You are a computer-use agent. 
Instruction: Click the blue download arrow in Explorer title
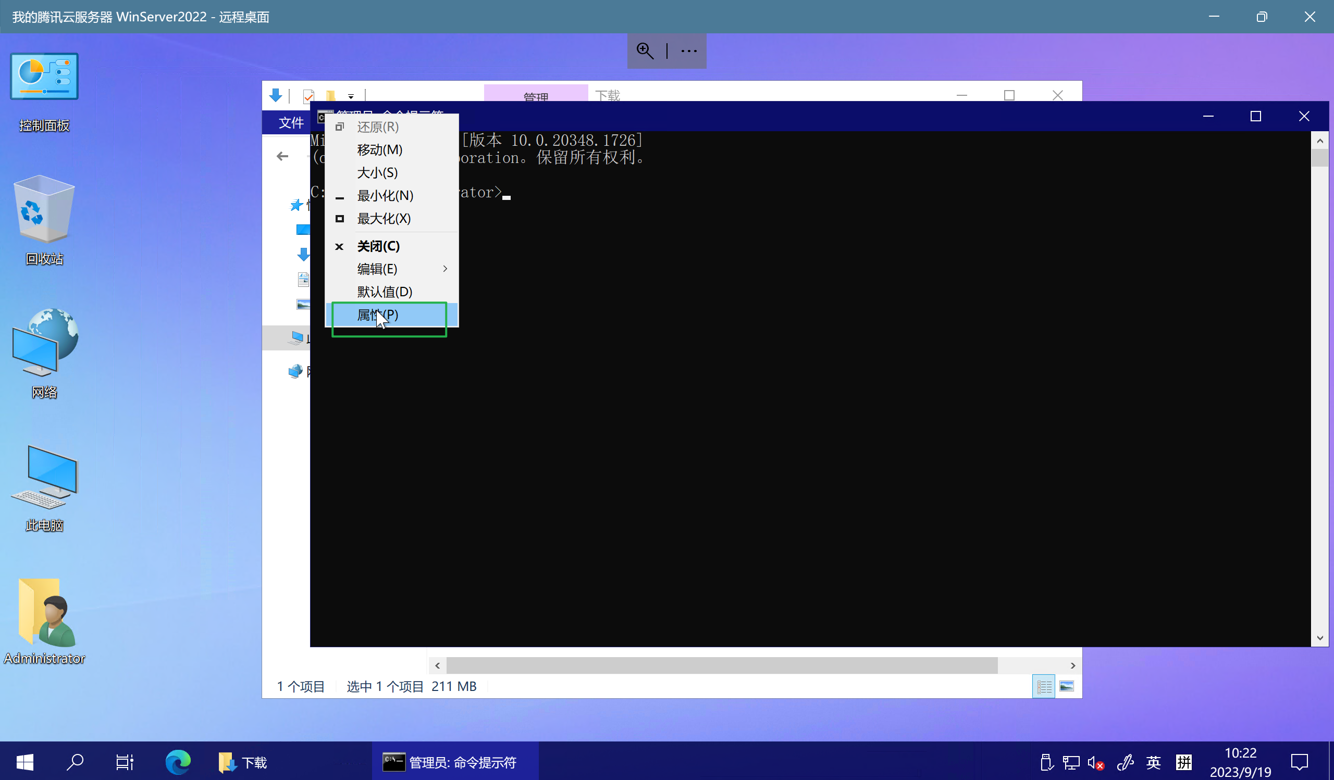[x=275, y=95]
